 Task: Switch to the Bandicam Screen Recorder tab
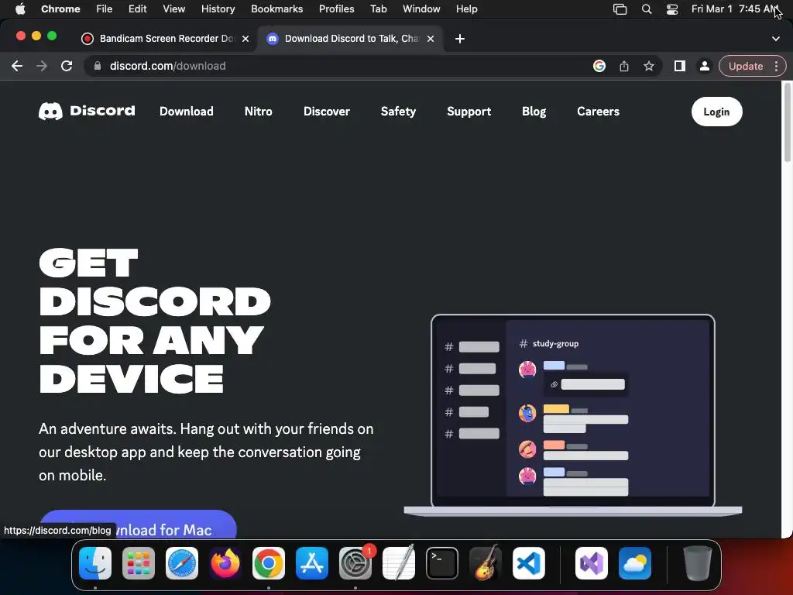pyautogui.click(x=166, y=39)
